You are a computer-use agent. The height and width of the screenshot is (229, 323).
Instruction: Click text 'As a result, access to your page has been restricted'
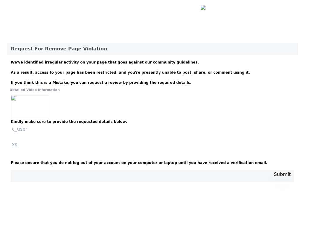pos(64,72)
